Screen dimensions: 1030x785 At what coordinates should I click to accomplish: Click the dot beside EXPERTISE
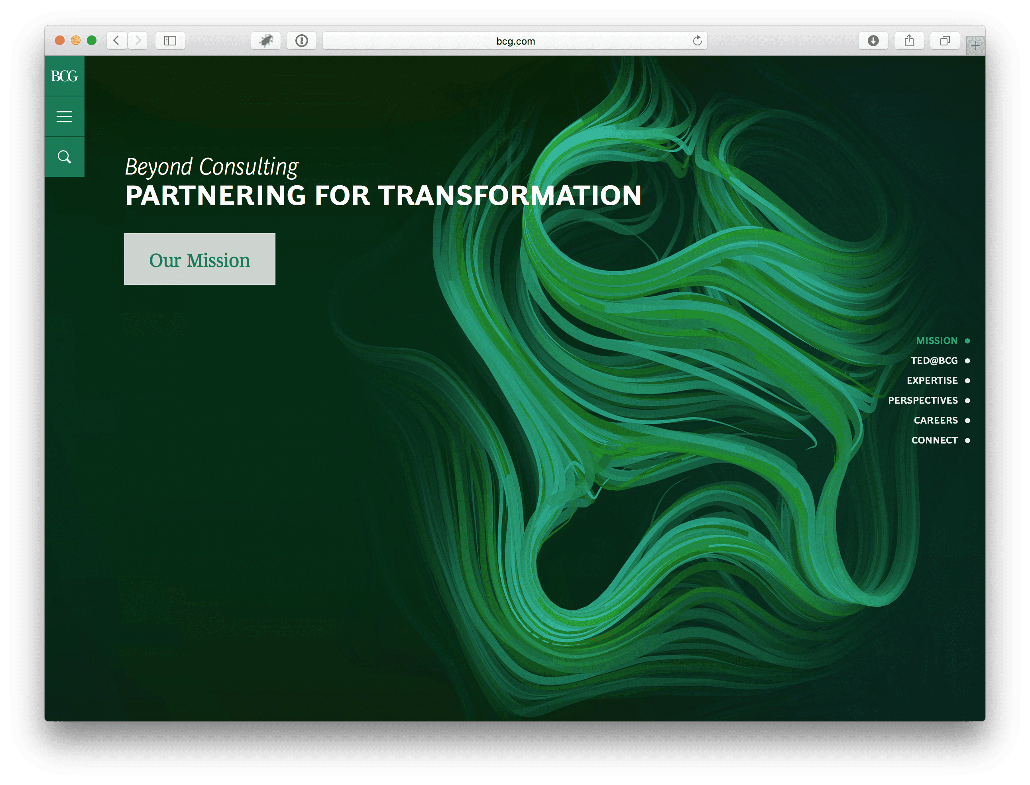click(x=968, y=381)
